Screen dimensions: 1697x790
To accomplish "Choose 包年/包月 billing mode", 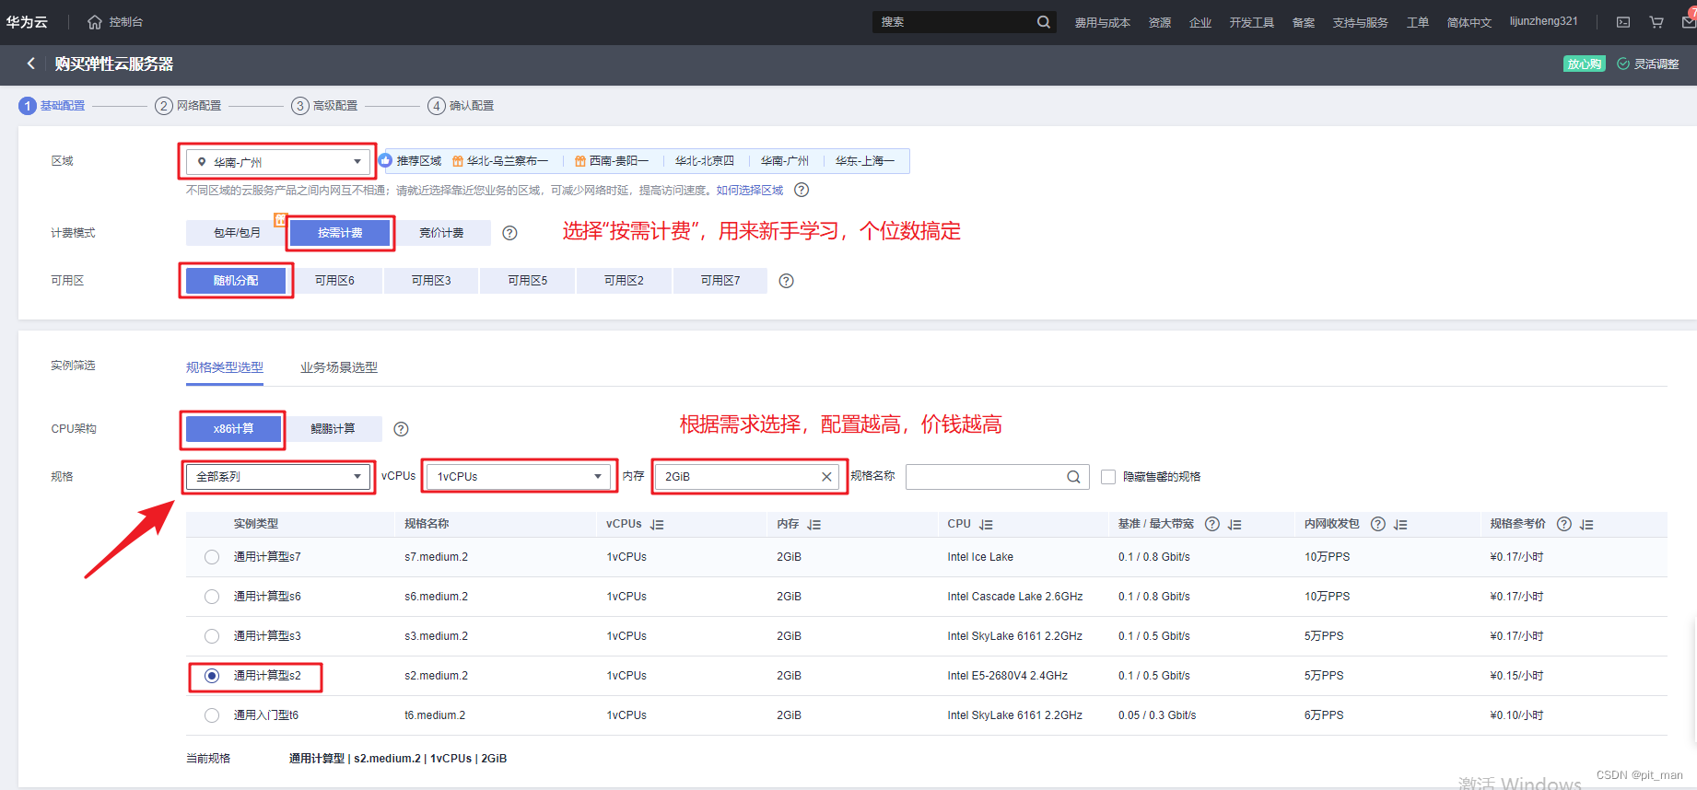I will point(237,233).
